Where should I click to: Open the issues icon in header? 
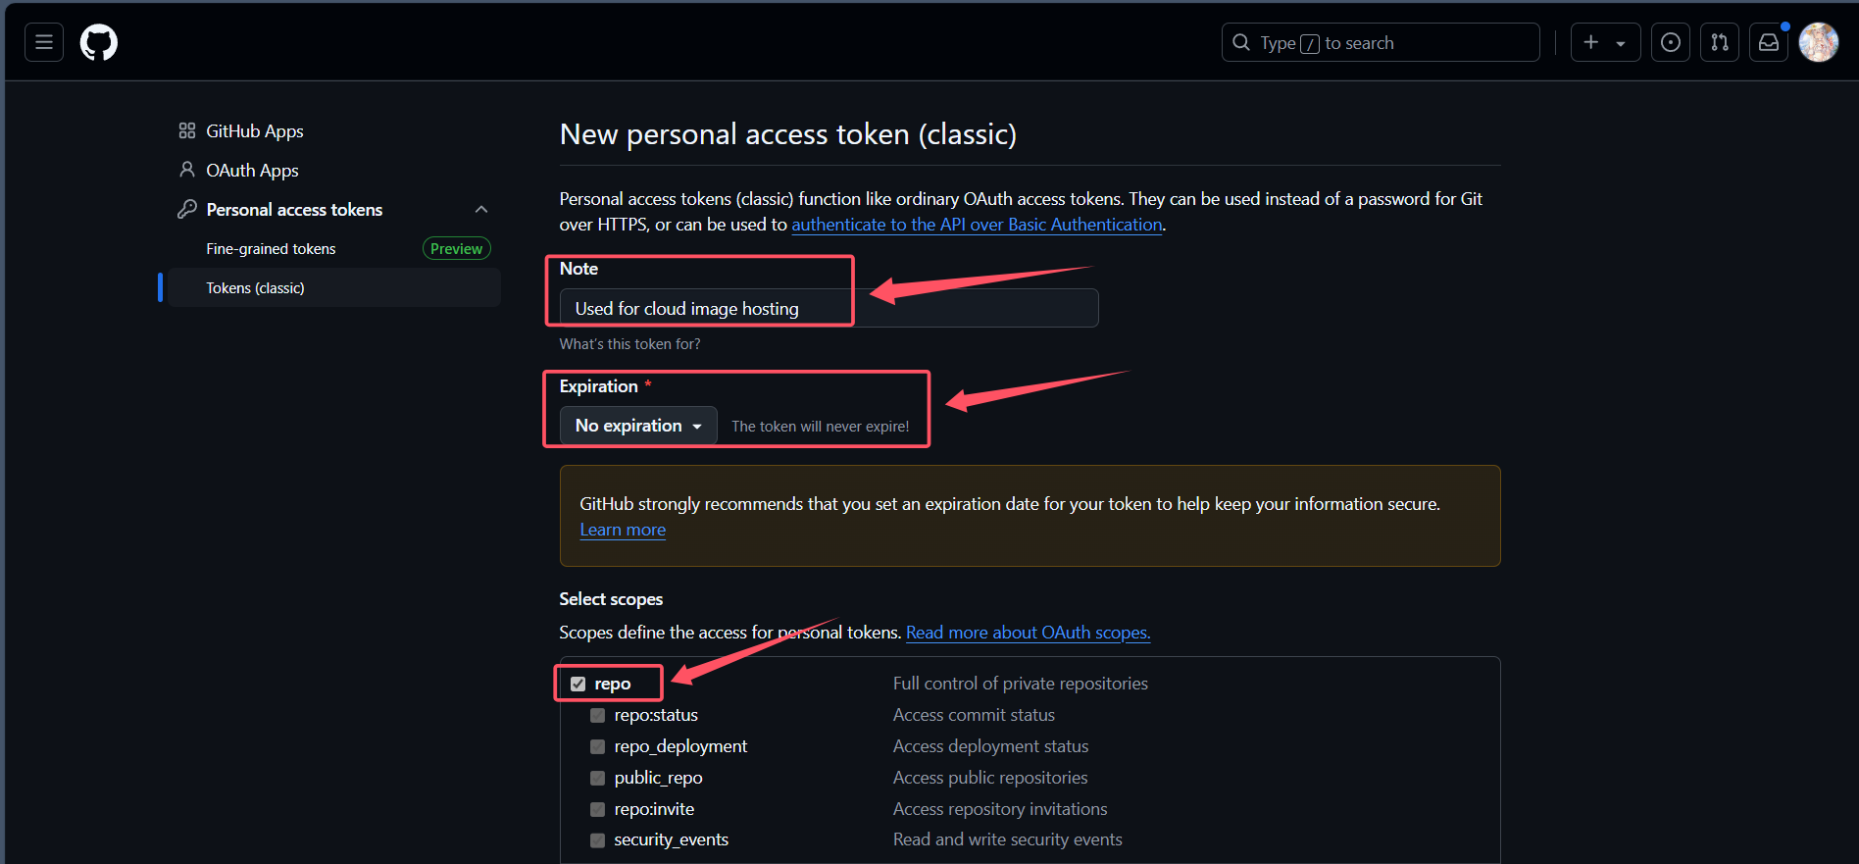click(1671, 42)
